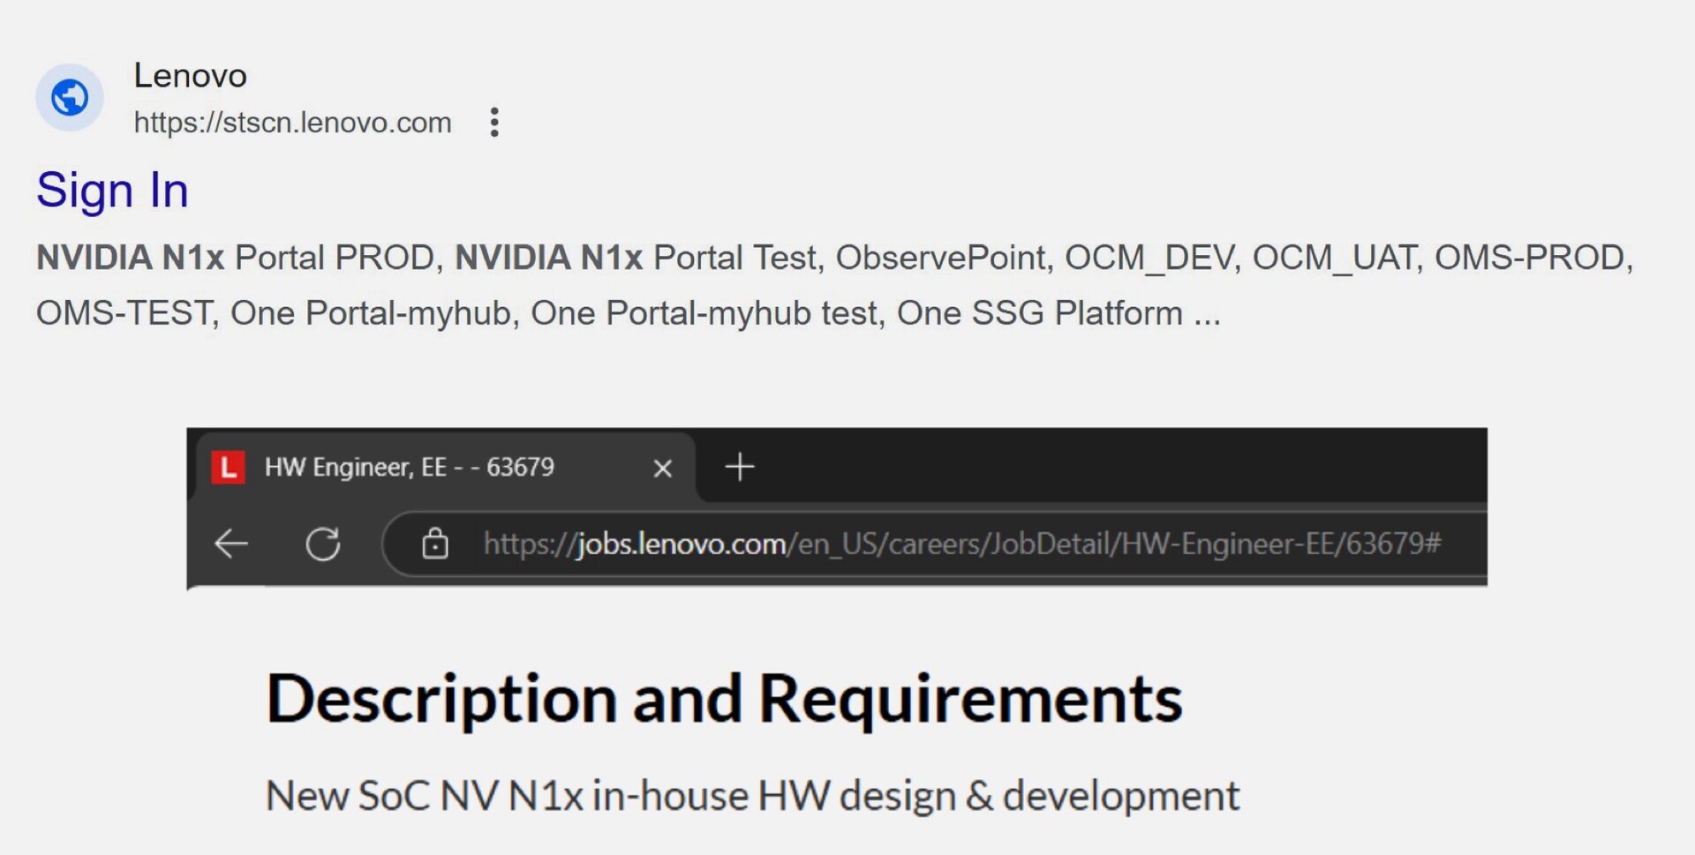The height and width of the screenshot is (855, 1695).
Task: Focus the jobs.lenovo.com address bar
Action: [962, 544]
